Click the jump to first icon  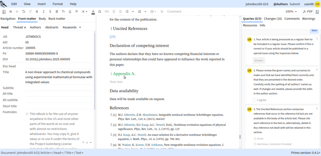tap(11, 12)
